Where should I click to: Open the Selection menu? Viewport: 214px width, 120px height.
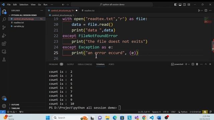click(x=24, y=4)
